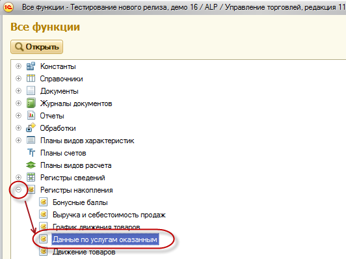Select the green Журналы документов icon
Viewport: 346px width, 259px height.
pos(31,103)
